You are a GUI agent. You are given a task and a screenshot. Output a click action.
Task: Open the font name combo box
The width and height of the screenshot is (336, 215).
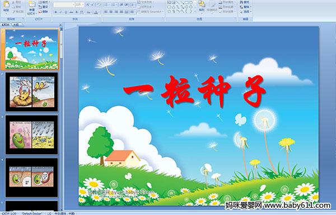point(64,4)
